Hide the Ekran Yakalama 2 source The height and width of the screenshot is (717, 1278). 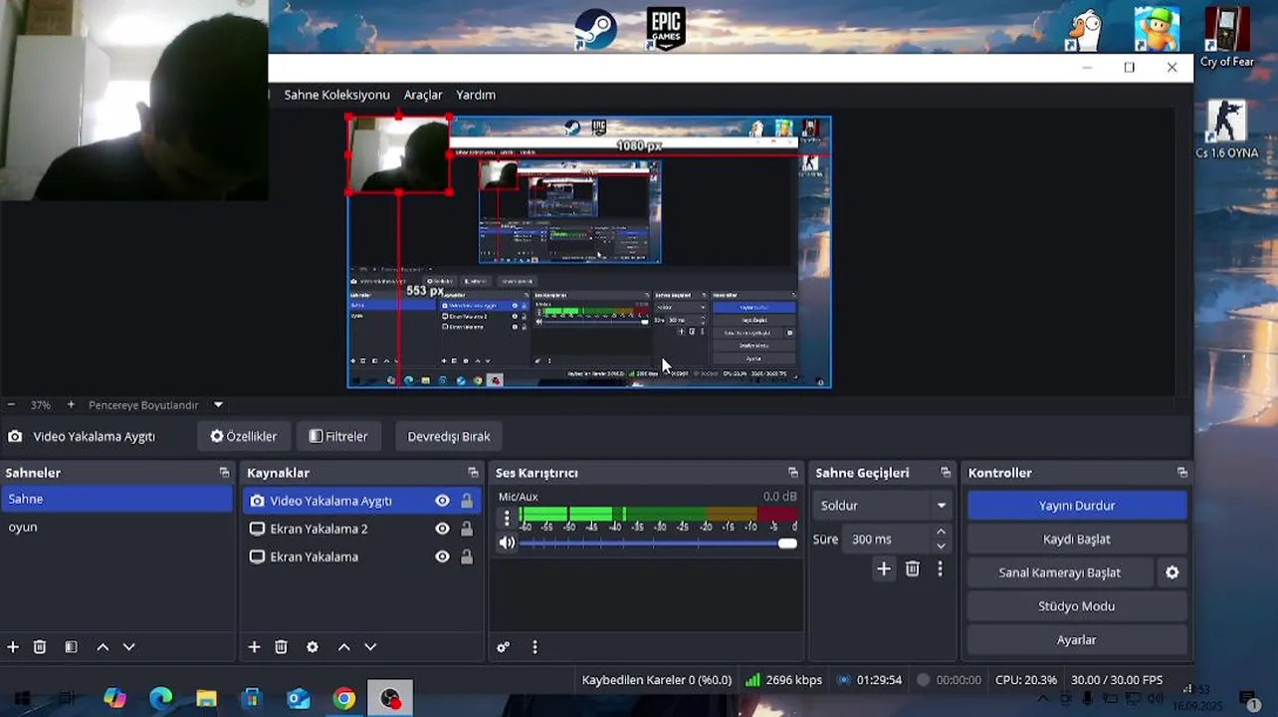click(x=442, y=529)
